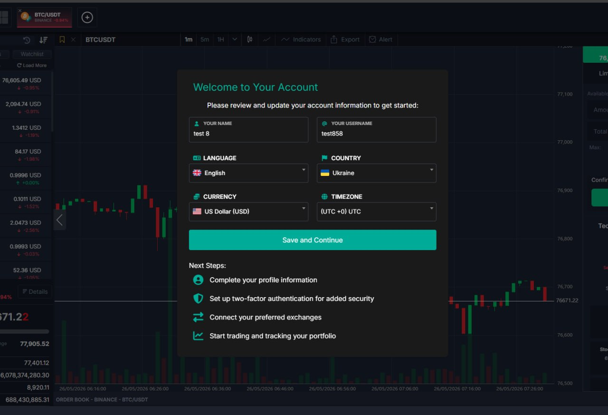Click Load More in the watchlist
The height and width of the screenshot is (415, 608).
point(32,66)
